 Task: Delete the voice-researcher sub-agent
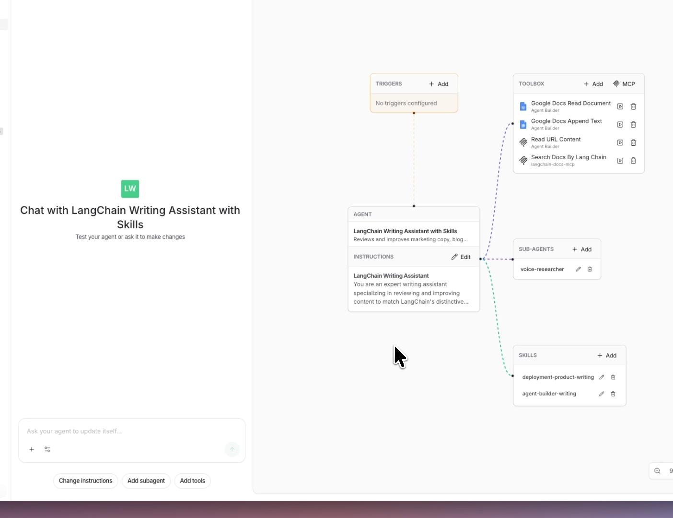[590, 269]
